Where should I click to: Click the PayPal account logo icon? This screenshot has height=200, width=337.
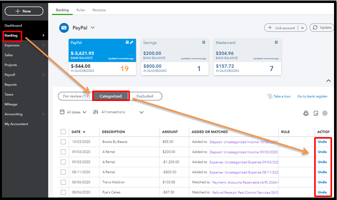click(64, 28)
